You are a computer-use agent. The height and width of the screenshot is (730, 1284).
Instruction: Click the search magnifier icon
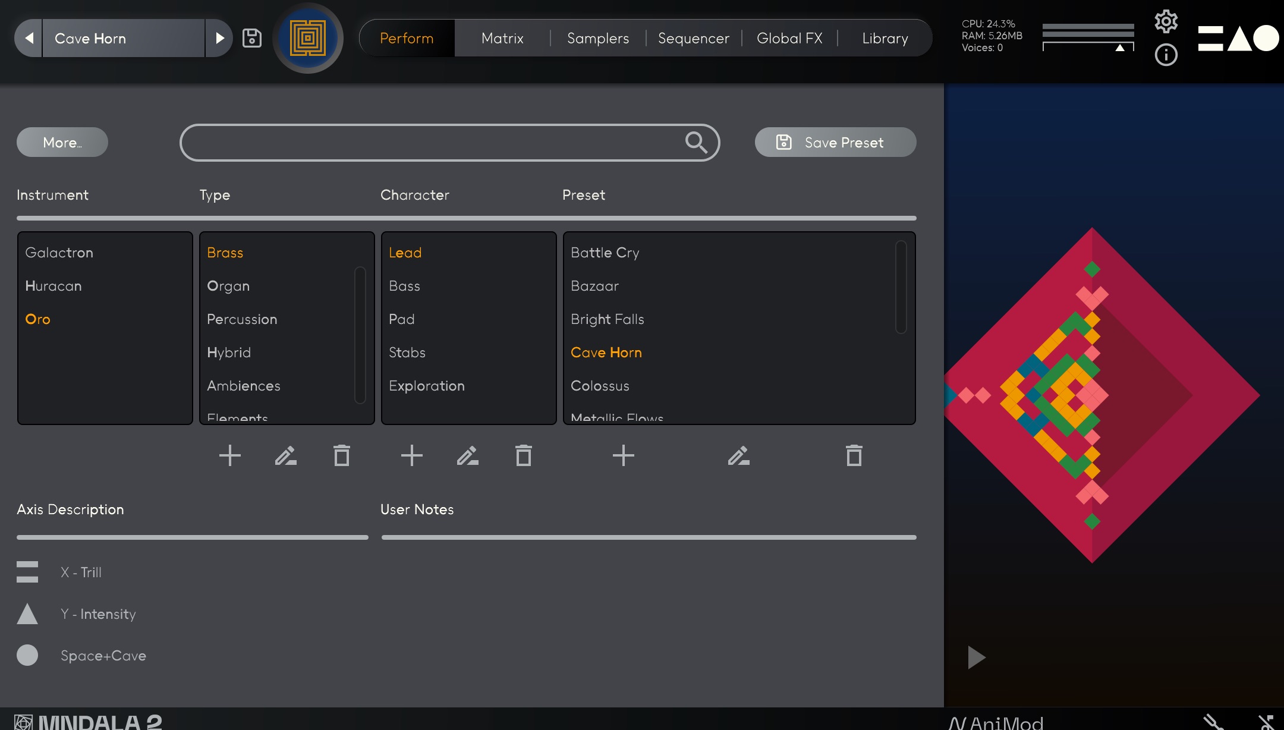pos(695,143)
